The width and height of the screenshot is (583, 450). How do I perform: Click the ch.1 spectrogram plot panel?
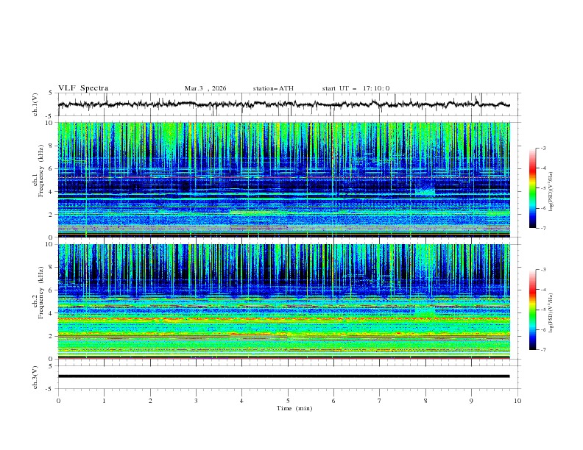284,179
